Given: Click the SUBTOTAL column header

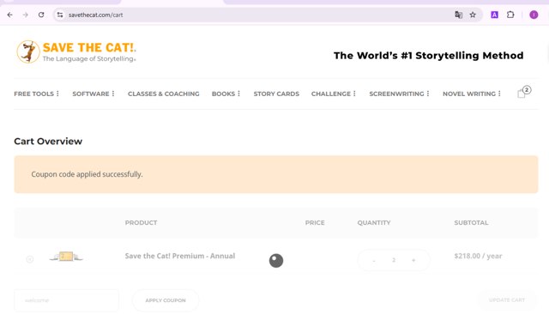Looking at the screenshot, I should (471, 223).
